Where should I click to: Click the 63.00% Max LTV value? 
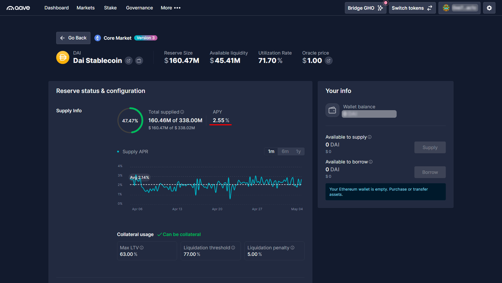128,254
